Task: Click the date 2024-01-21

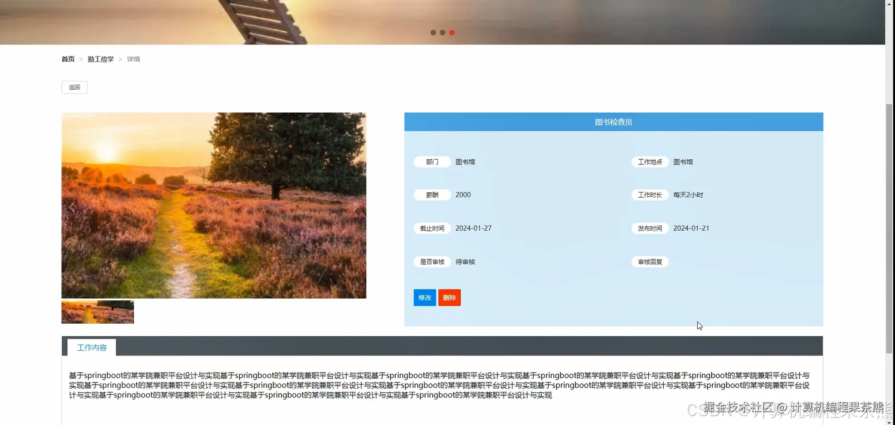Action: pyautogui.click(x=691, y=228)
